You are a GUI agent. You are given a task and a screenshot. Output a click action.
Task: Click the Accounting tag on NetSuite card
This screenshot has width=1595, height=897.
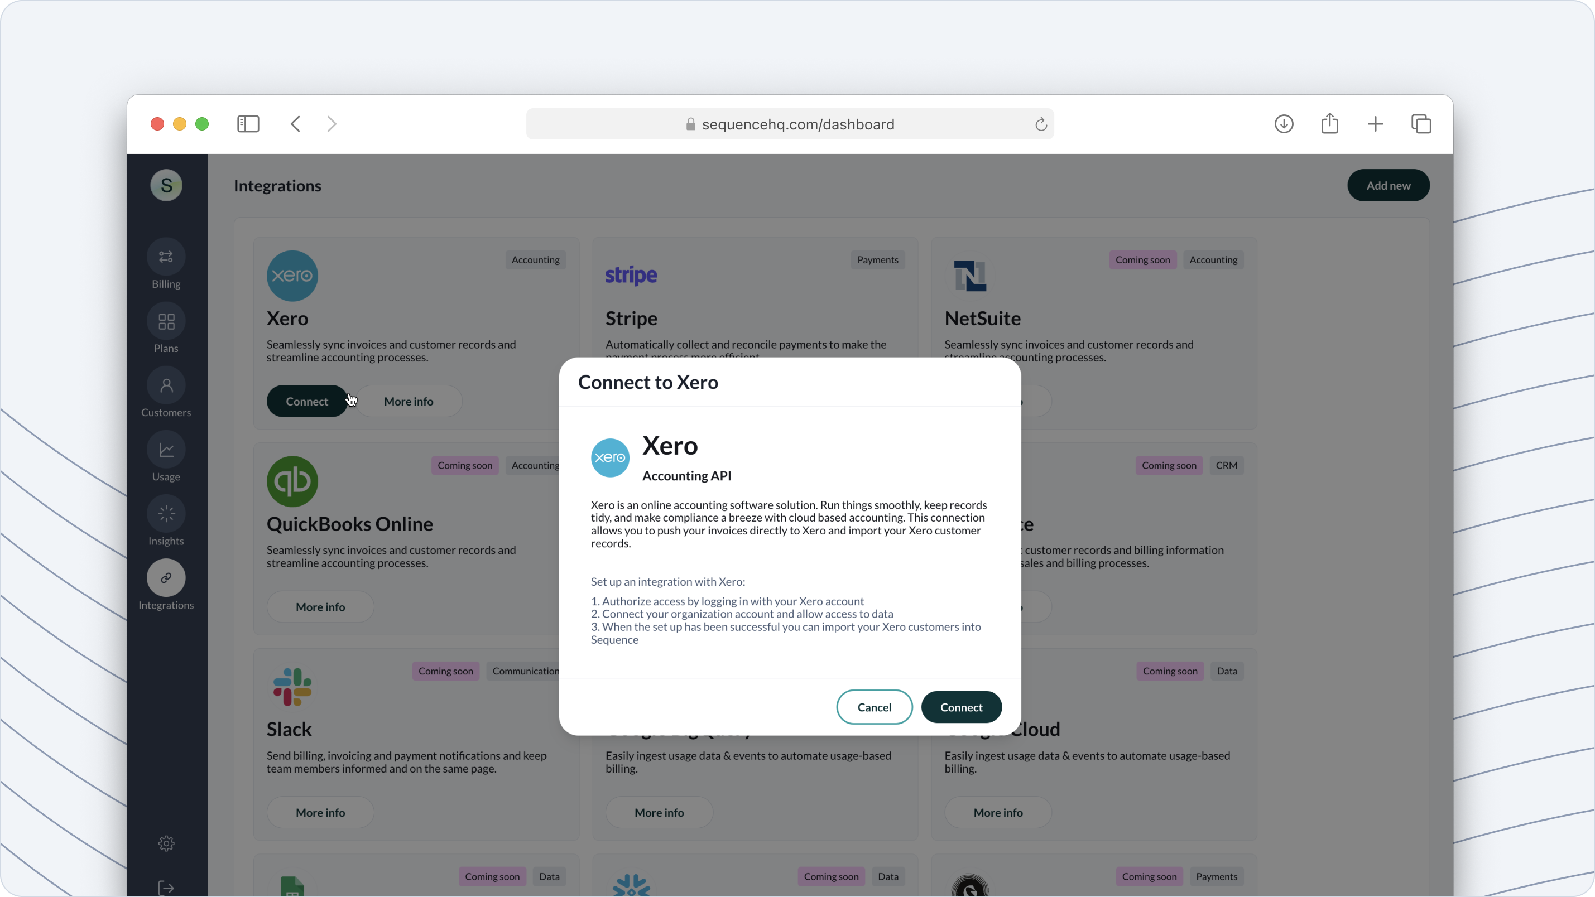click(1214, 260)
